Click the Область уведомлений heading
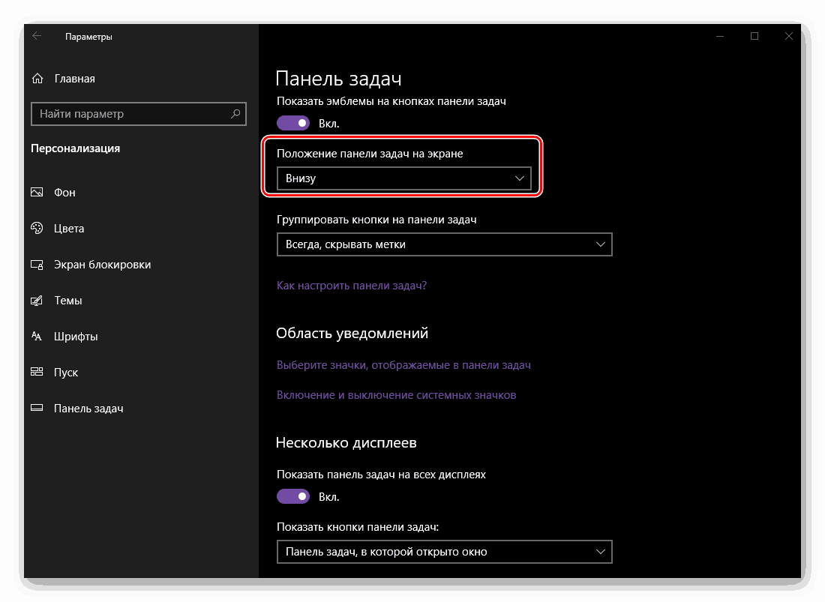 [x=352, y=334]
